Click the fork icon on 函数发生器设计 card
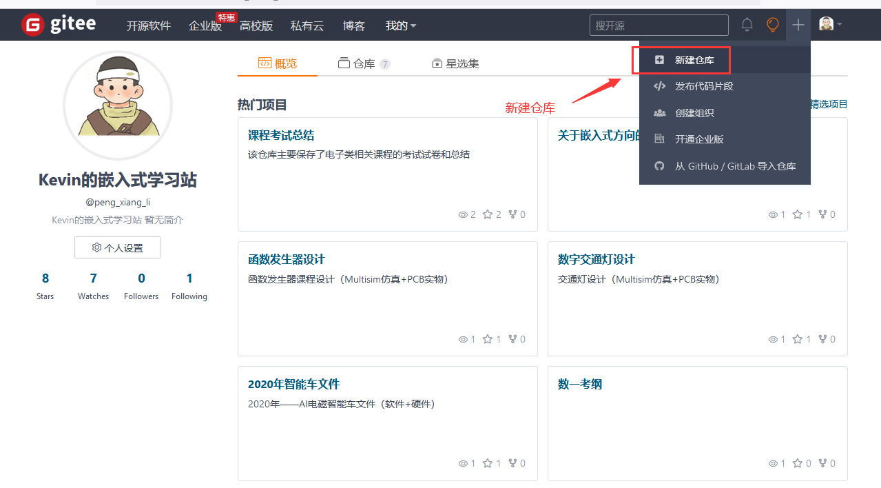The height and width of the screenshot is (488, 881). (512, 339)
